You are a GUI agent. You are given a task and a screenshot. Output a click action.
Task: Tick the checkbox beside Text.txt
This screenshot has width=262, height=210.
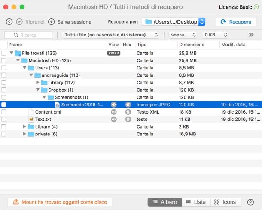[4, 119]
